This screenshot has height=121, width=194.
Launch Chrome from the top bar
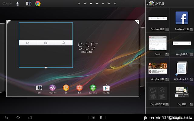(x=38, y=4)
